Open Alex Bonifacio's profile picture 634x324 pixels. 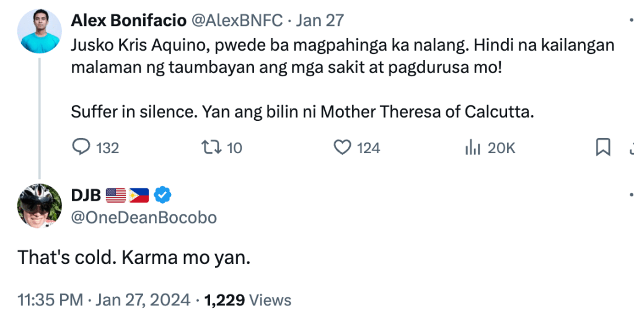coord(40,31)
